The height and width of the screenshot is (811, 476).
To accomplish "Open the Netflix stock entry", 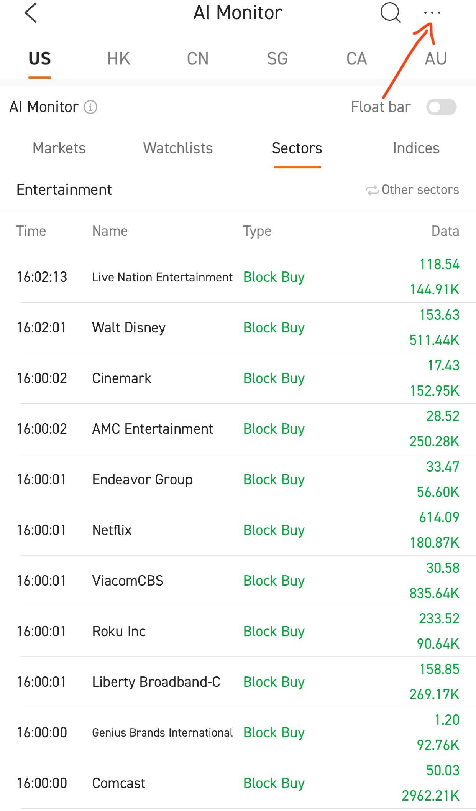I will (x=238, y=530).
